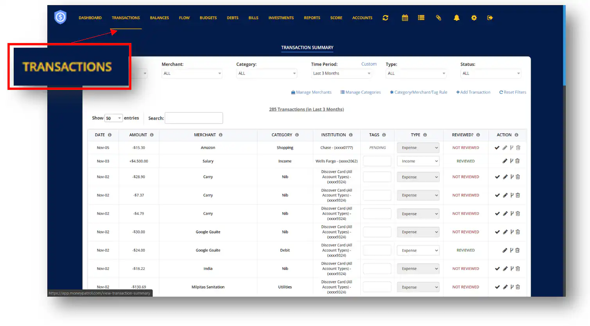This screenshot has height=326, width=590.
Task: Expand the Time Period dropdown
Action: [341, 73]
